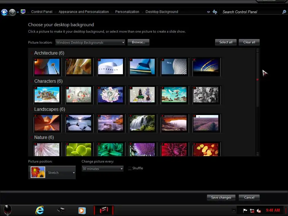Choose the grey round creatures wallpaper
288x216 pixels.
pos(206,94)
